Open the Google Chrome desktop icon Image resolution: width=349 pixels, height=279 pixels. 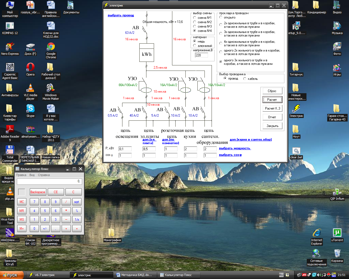(x=51, y=47)
